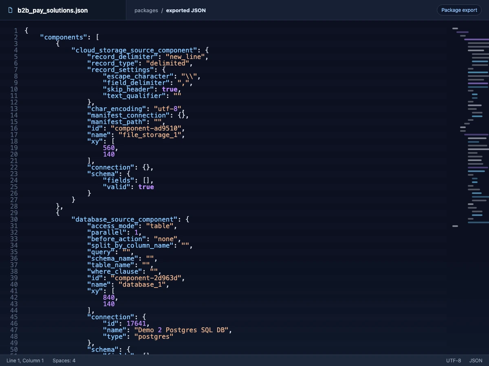
Task: Click the true value of "valid"
Action: point(146,187)
